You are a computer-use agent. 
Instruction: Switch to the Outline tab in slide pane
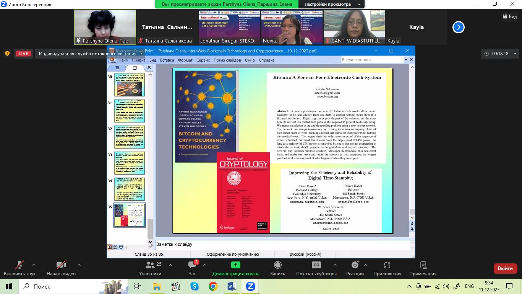click(117, 68)
